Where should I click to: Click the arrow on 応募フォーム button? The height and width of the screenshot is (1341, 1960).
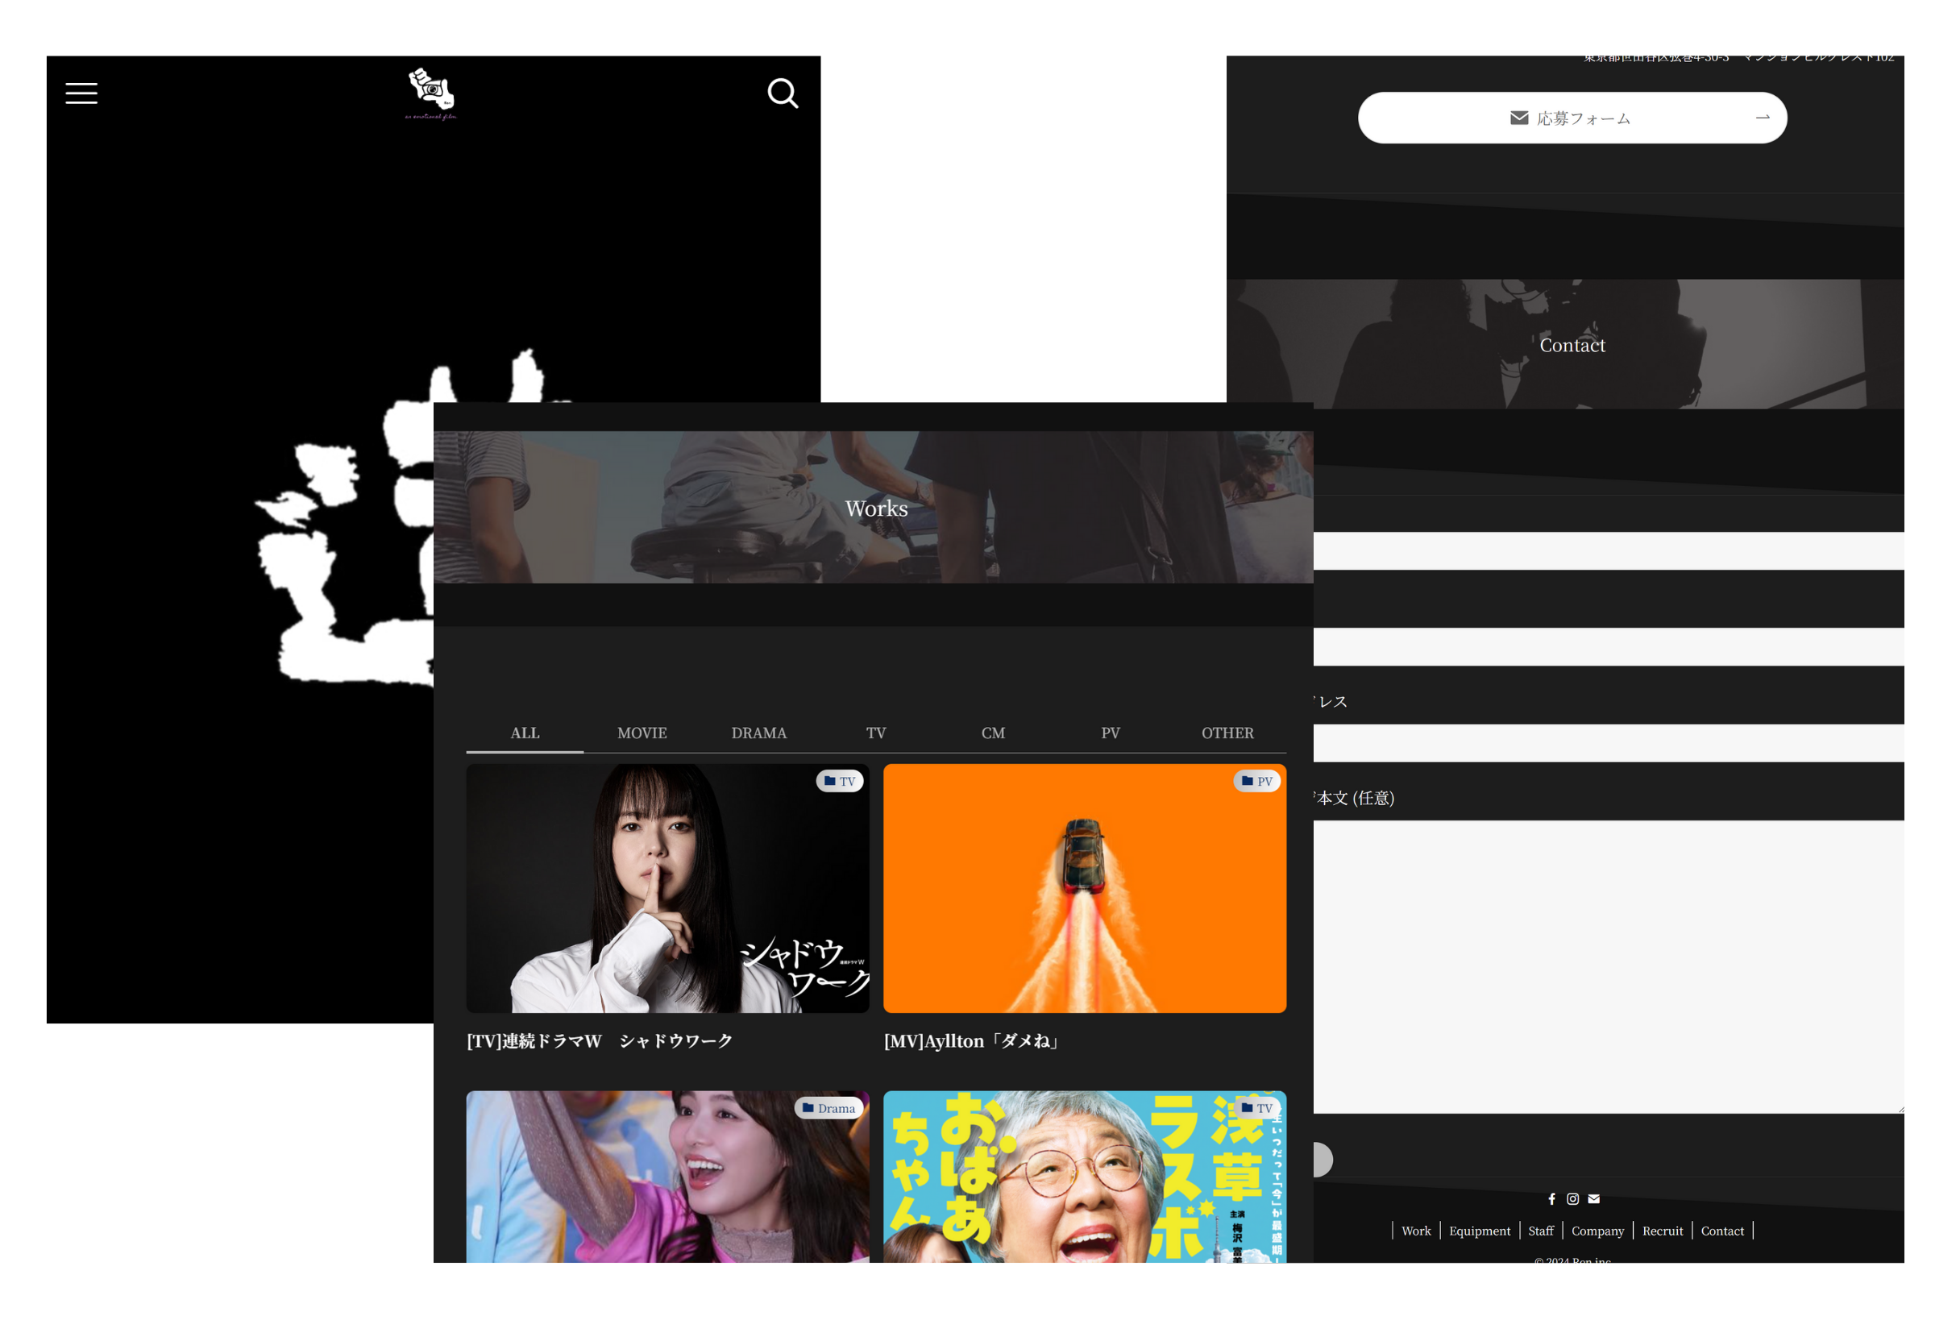tap(1762, 117)
